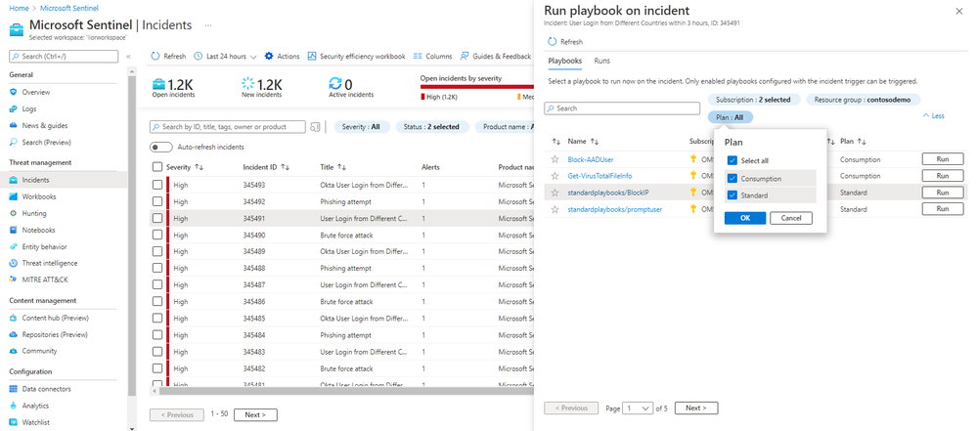This screenshot has height=431, width=977.
Task: Open Community in sidebar
Action: pos(39,351)
